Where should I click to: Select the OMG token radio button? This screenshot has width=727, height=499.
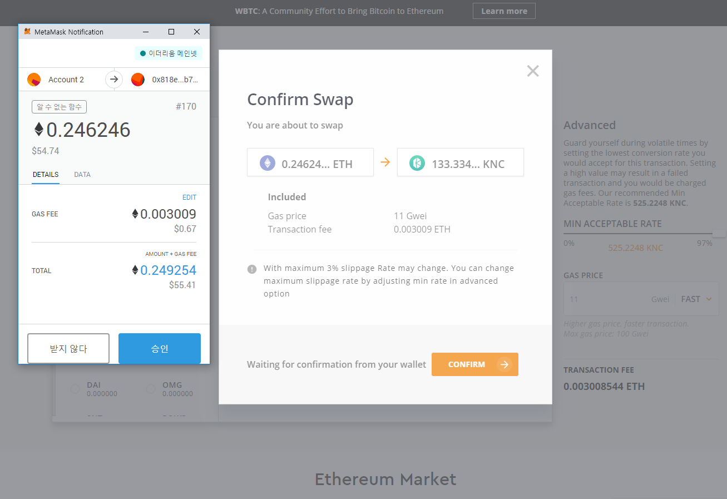pos(150,389)
